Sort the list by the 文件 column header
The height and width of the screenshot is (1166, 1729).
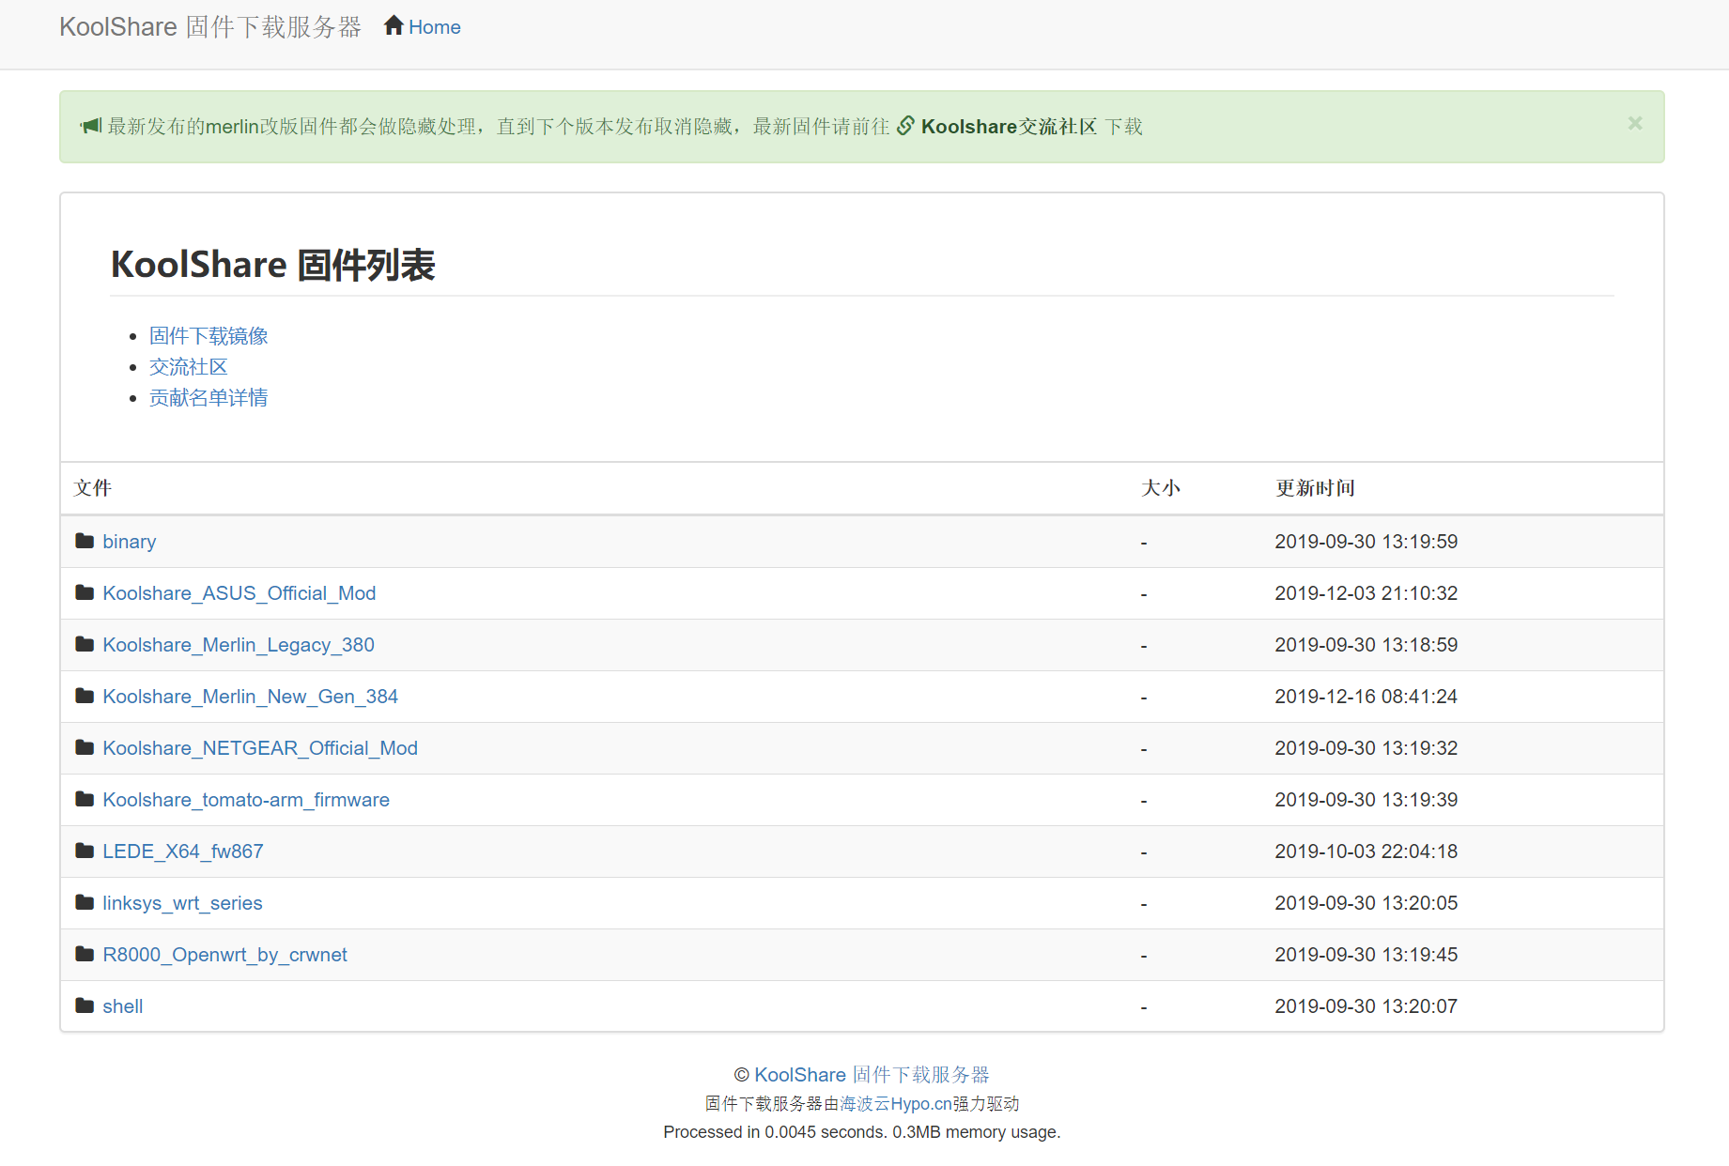tap(91, 488)
